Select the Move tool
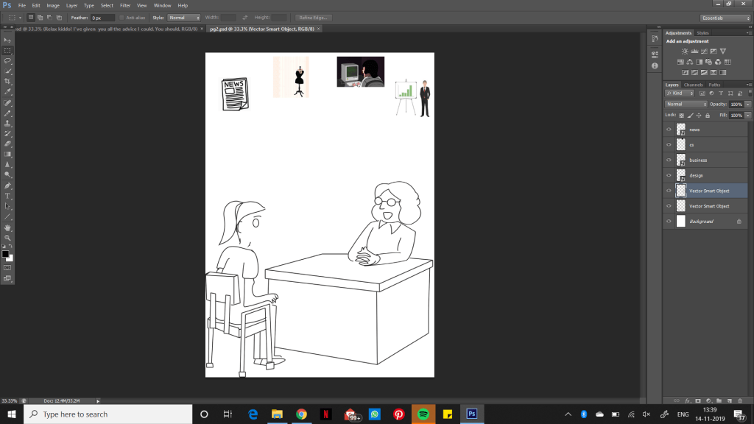The height and width of the screenshot is (424, 754). pos(8,40)
